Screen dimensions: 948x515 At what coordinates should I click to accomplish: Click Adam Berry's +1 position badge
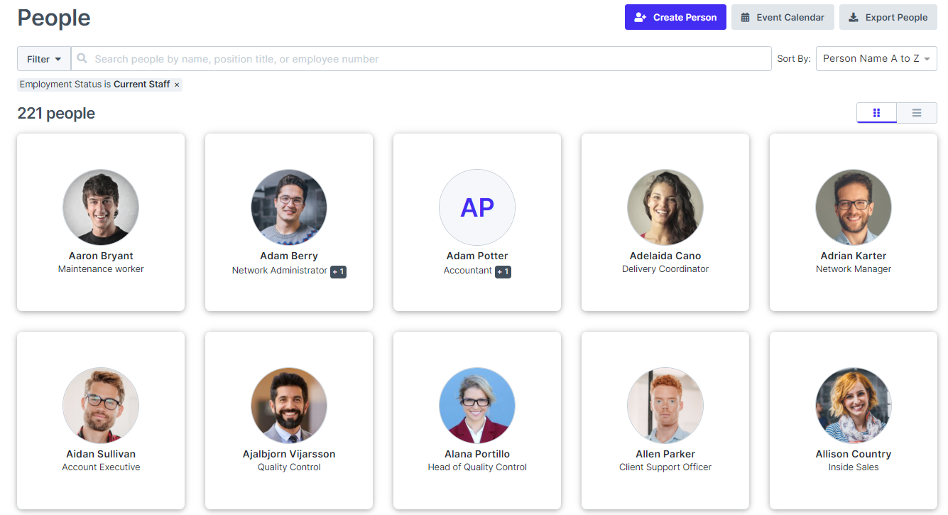tap(338, 271)
